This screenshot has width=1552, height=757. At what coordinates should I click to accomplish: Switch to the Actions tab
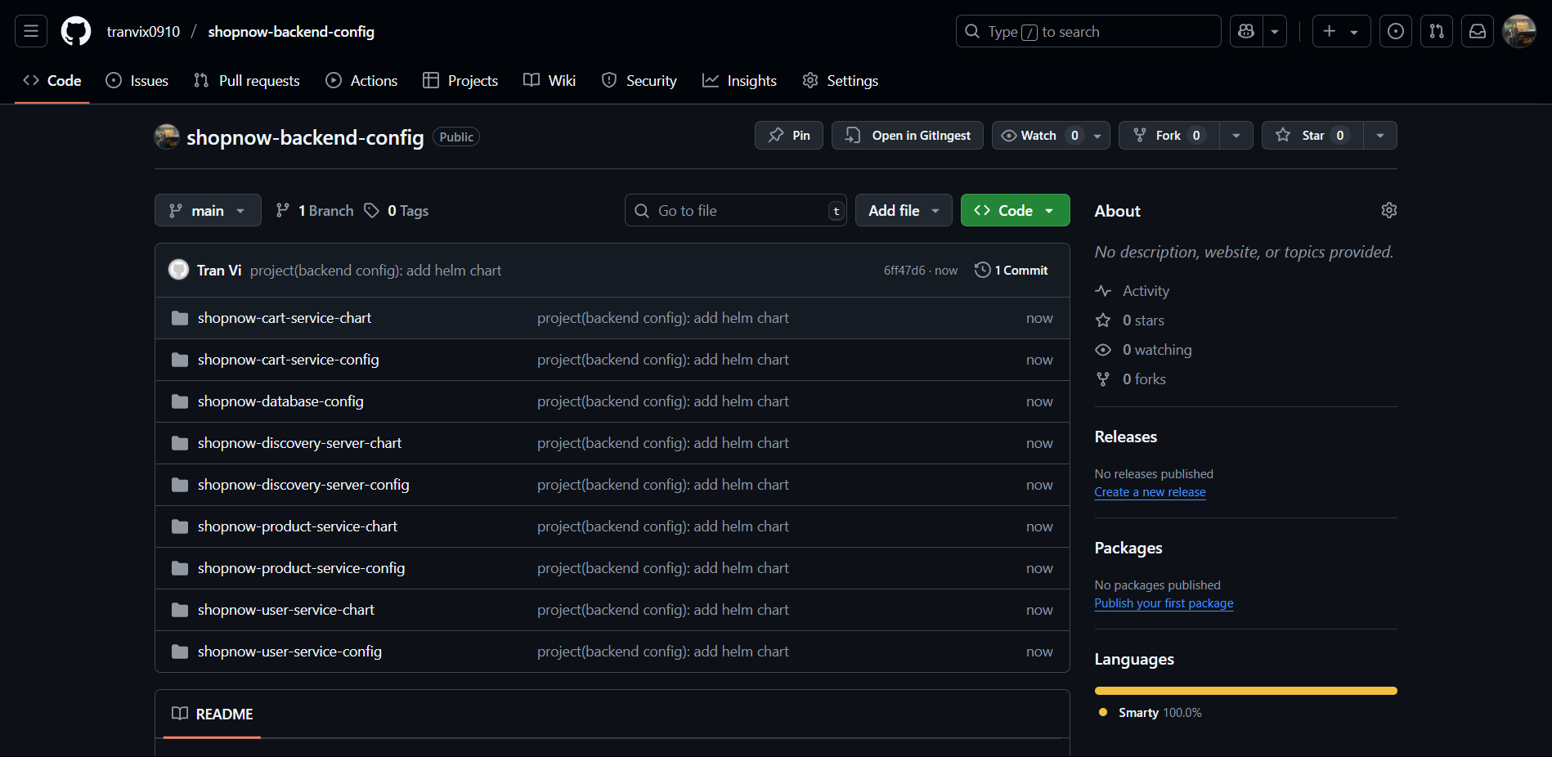[361, 80]
